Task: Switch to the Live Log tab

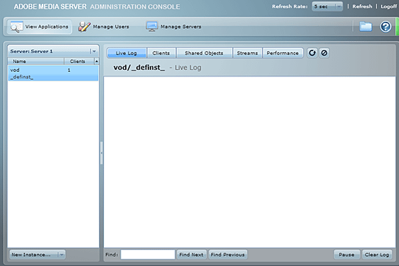Action: coord(127,53)
